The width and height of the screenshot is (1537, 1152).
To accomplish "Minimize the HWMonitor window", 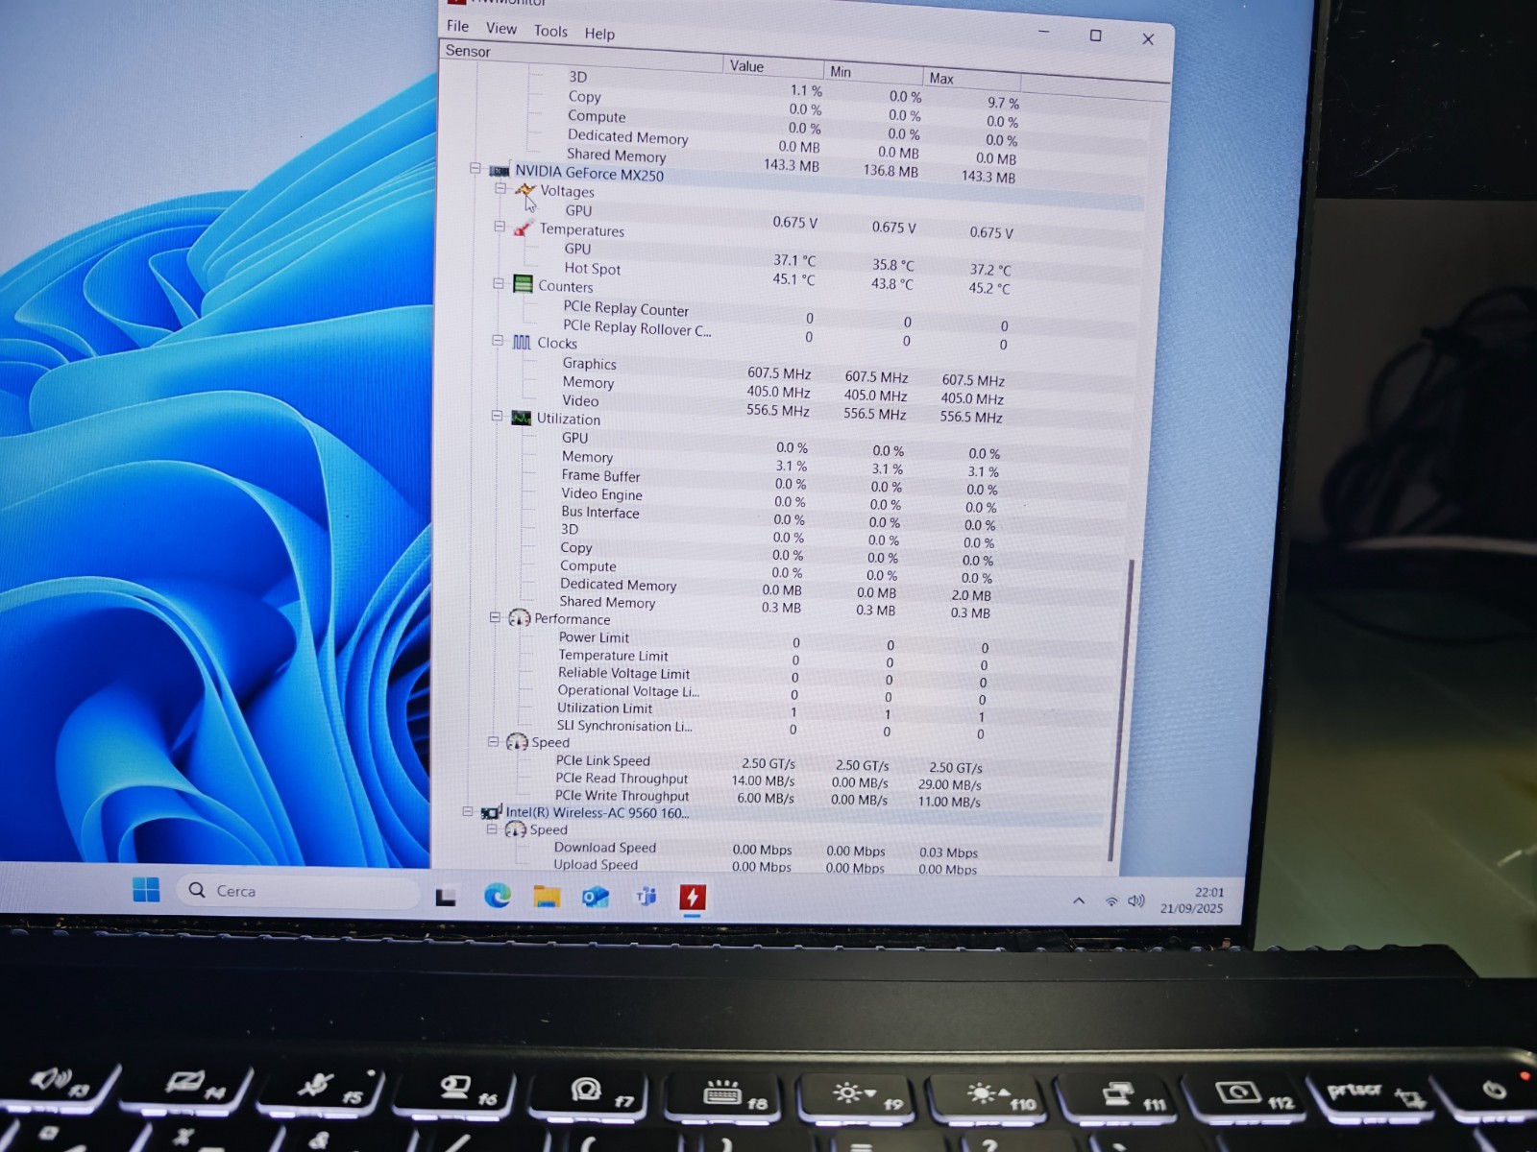I will click(1043, 32).
